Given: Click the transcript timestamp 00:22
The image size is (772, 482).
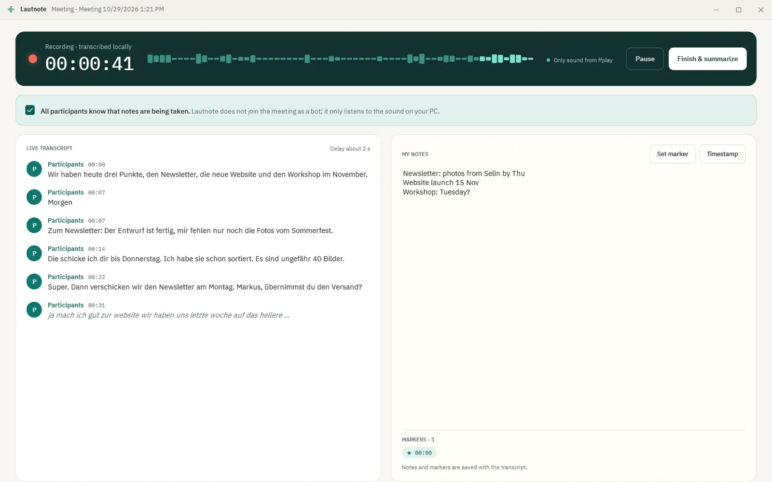Looking at the screenshot, I should (96, 277).
